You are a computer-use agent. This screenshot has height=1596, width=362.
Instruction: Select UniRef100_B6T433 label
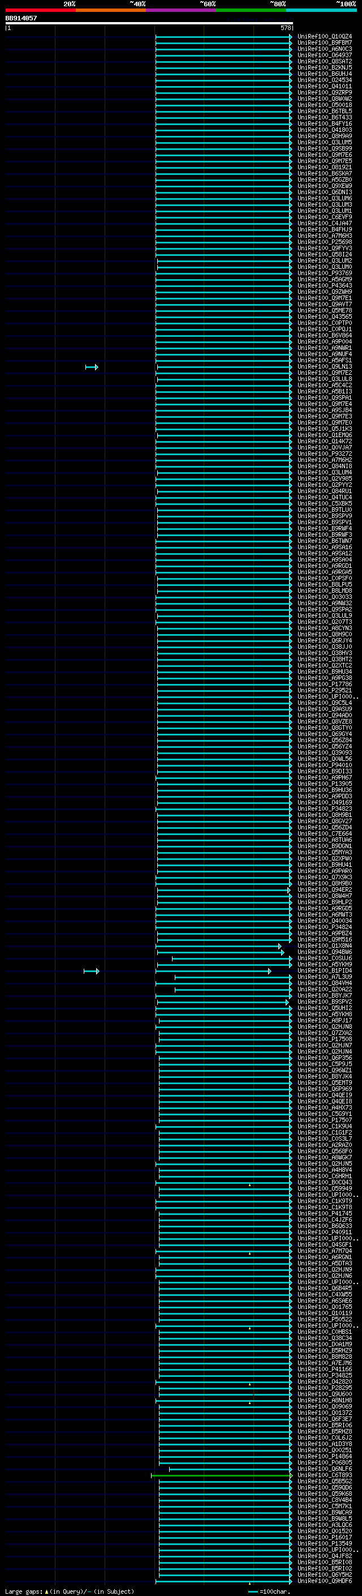click(325, 117)
